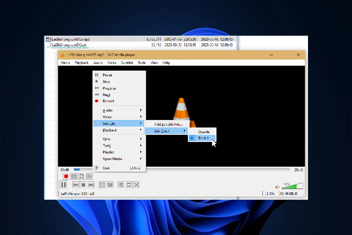Open the Playback menu in menu bar
352x235 pixels.
click(x=82, y=63)
